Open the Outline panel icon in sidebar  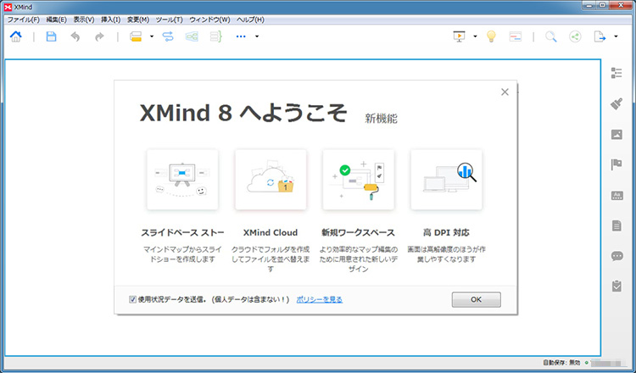click(616, 73)
